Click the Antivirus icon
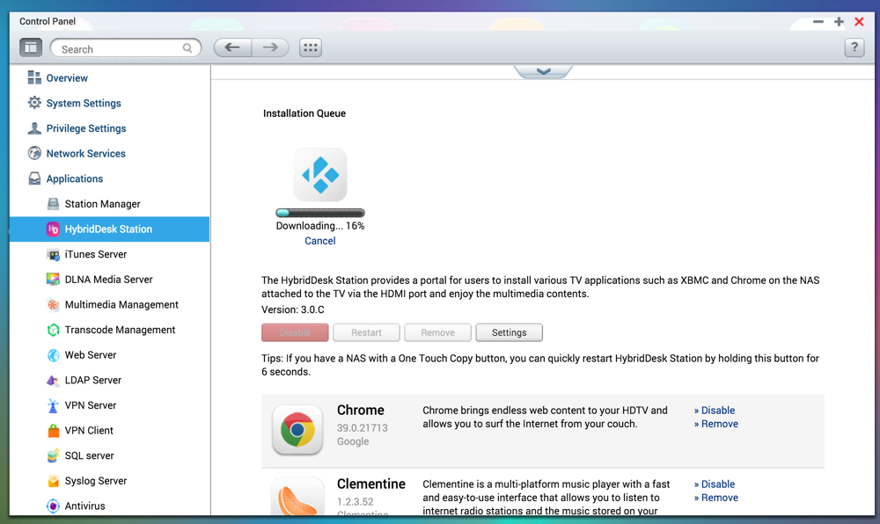 click(53, 506)
